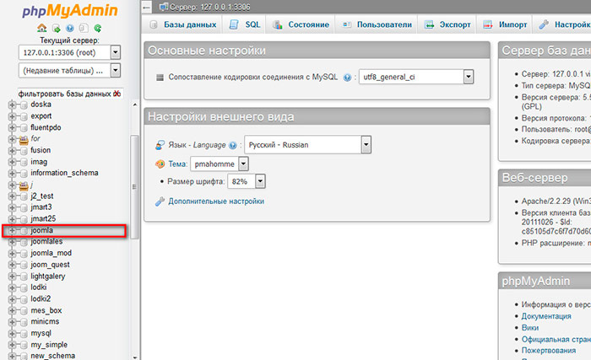Click the navigation scrollbar down arrow
The height and width of the screenshot is (360, 591).
click(135, 357)
